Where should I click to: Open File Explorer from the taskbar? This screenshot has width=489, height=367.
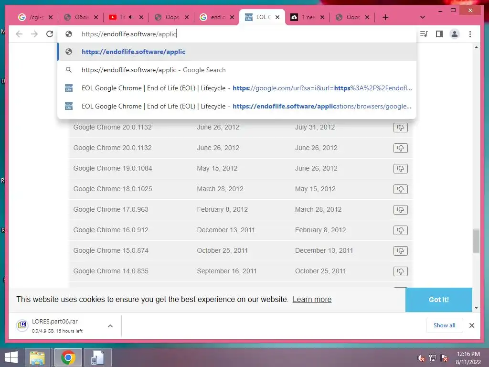coord(37,357)
